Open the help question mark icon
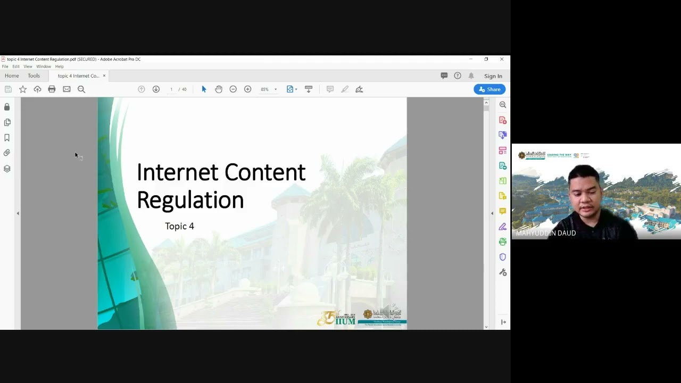The height and width of the screenshot is (383, 681). [x=458, y=76]
